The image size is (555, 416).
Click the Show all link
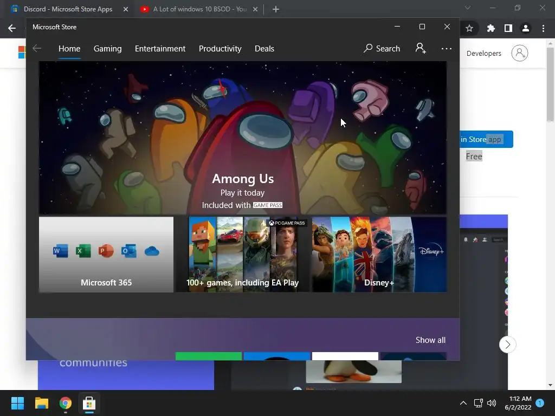(x=430, y=340)
